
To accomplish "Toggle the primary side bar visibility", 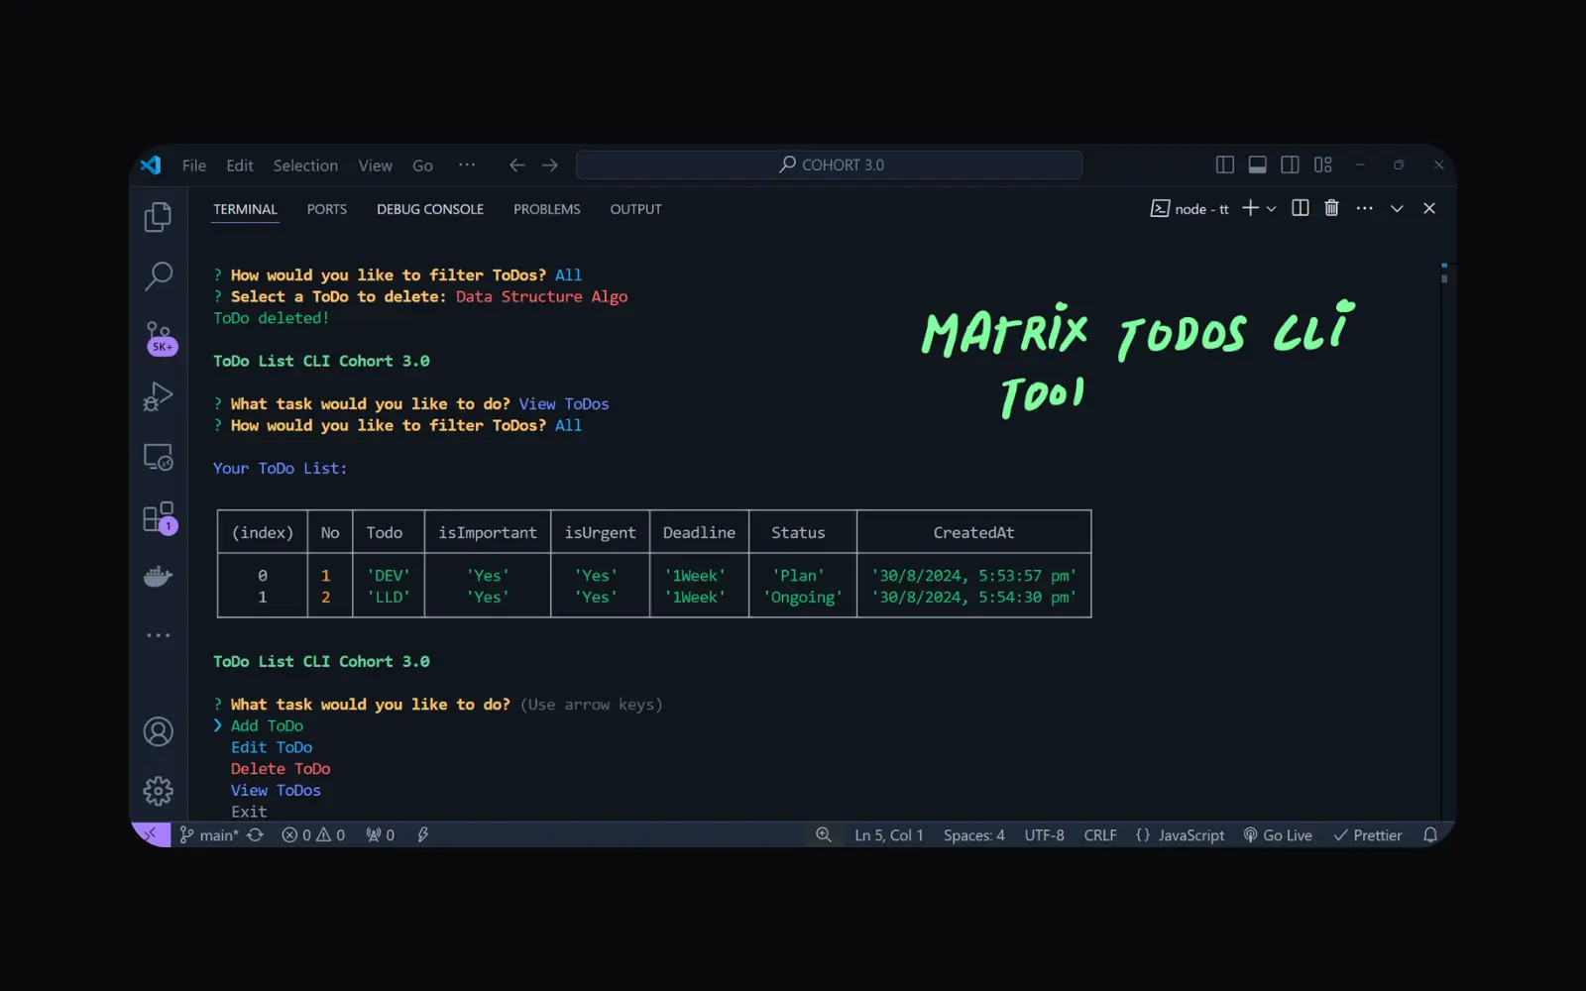I will click(x=1224, y=165).
